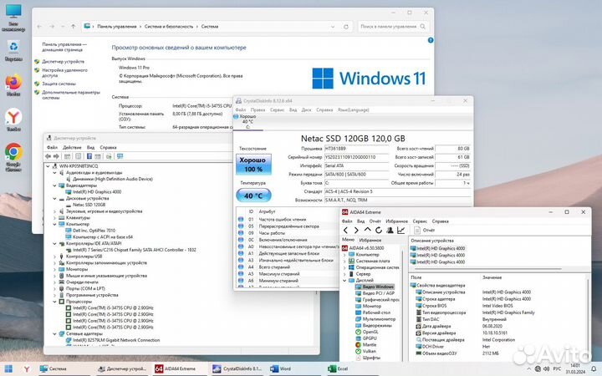
Task: Open the Файл menu in Device Manager
Action: click(52, 147)
